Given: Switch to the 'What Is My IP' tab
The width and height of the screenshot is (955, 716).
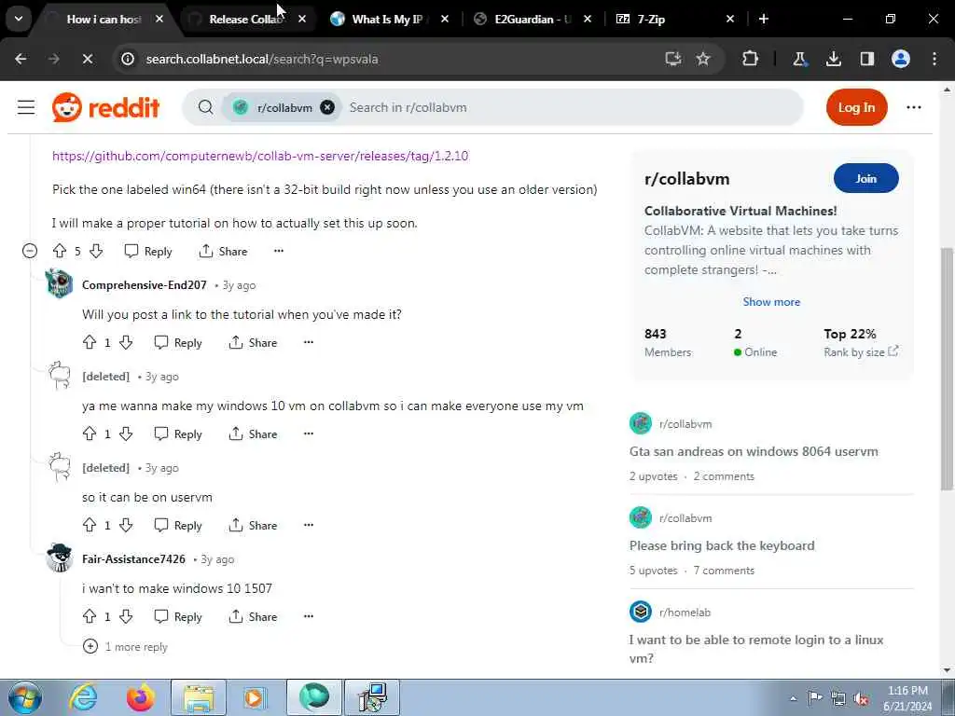Looking at the screenshot, I should click(x=387, y=20).
